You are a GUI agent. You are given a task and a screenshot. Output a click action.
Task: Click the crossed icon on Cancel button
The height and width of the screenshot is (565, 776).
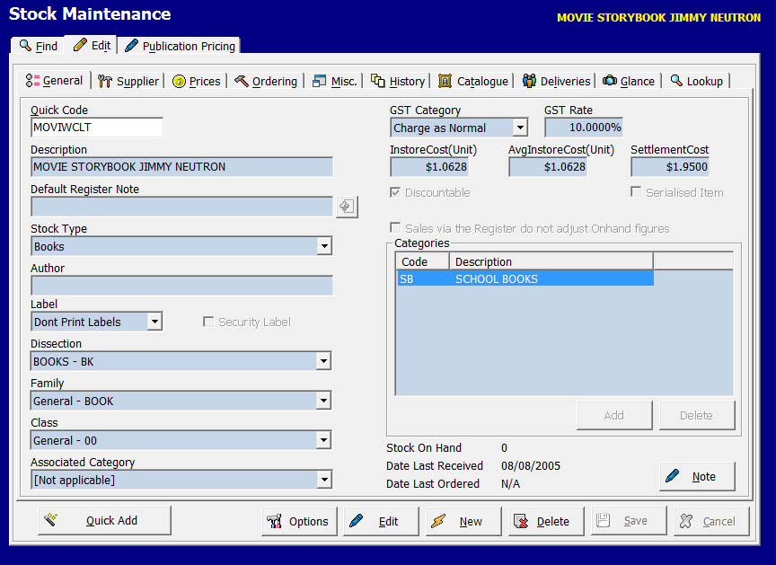click(x=686, y=521)
